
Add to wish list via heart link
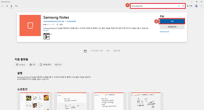[x=164, y=32]
